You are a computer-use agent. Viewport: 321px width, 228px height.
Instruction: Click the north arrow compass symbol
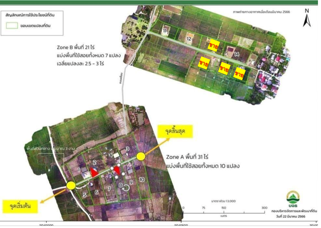pyautogui.click(x=307, y=18)
